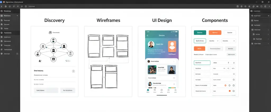
Task: Tap the circular middle icon in phone mockup navigation
Action: click(162, 90)
